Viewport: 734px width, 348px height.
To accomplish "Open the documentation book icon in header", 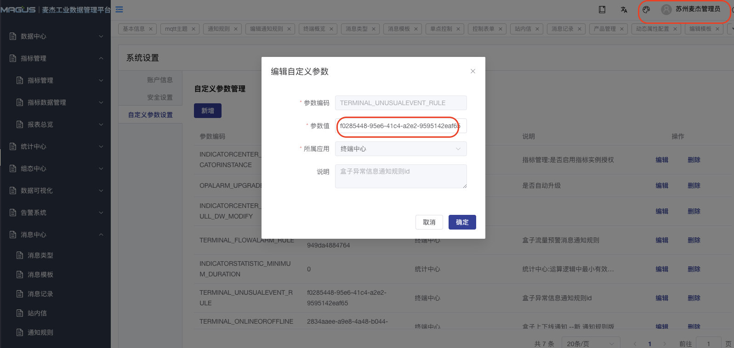I will [x=602, y=9].
